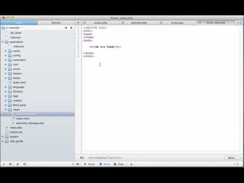Select the hooks folder row

[x=37, y=78]
